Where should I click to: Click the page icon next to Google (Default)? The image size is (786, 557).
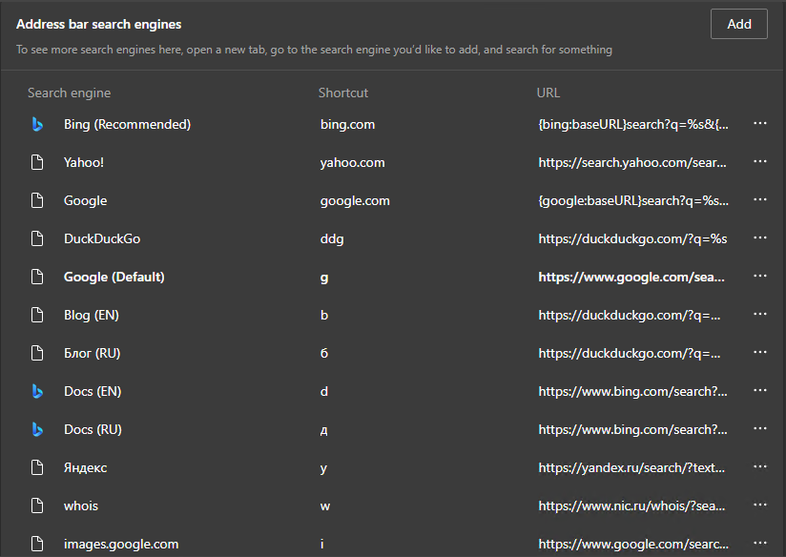click(x=37, y=277)
